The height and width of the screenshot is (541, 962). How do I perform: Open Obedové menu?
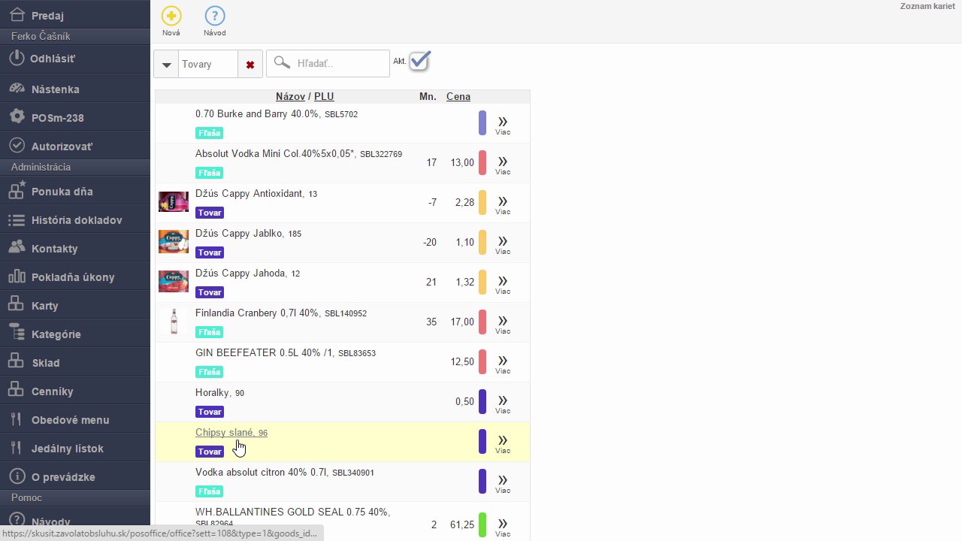[x=75, y=419]
